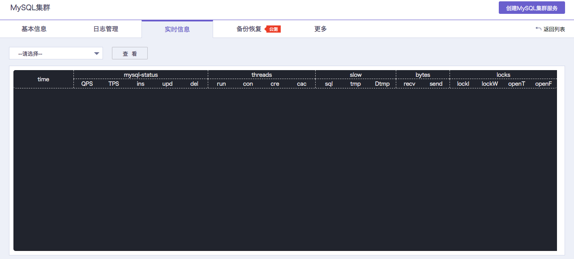The image size is (574, 259).
Task: Click the upd column header
Action: (167, 84)
